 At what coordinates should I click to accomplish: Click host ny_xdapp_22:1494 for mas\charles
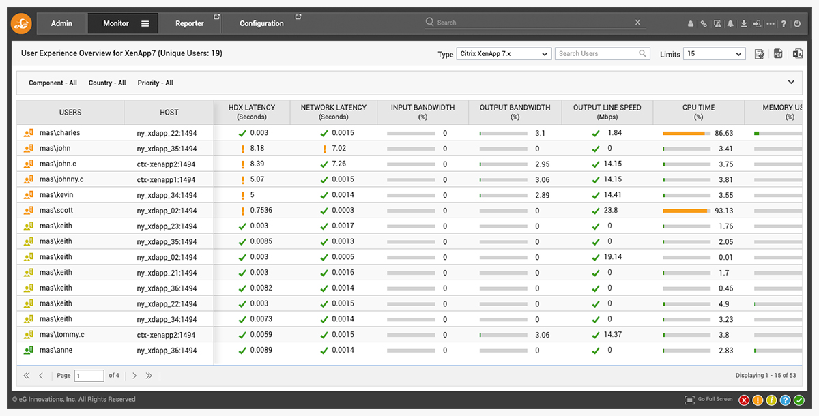pyautogui.click(x=167, y=133)
